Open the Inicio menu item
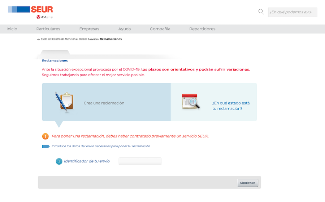Viewport: 325px width, 202px height. [12, 29]
